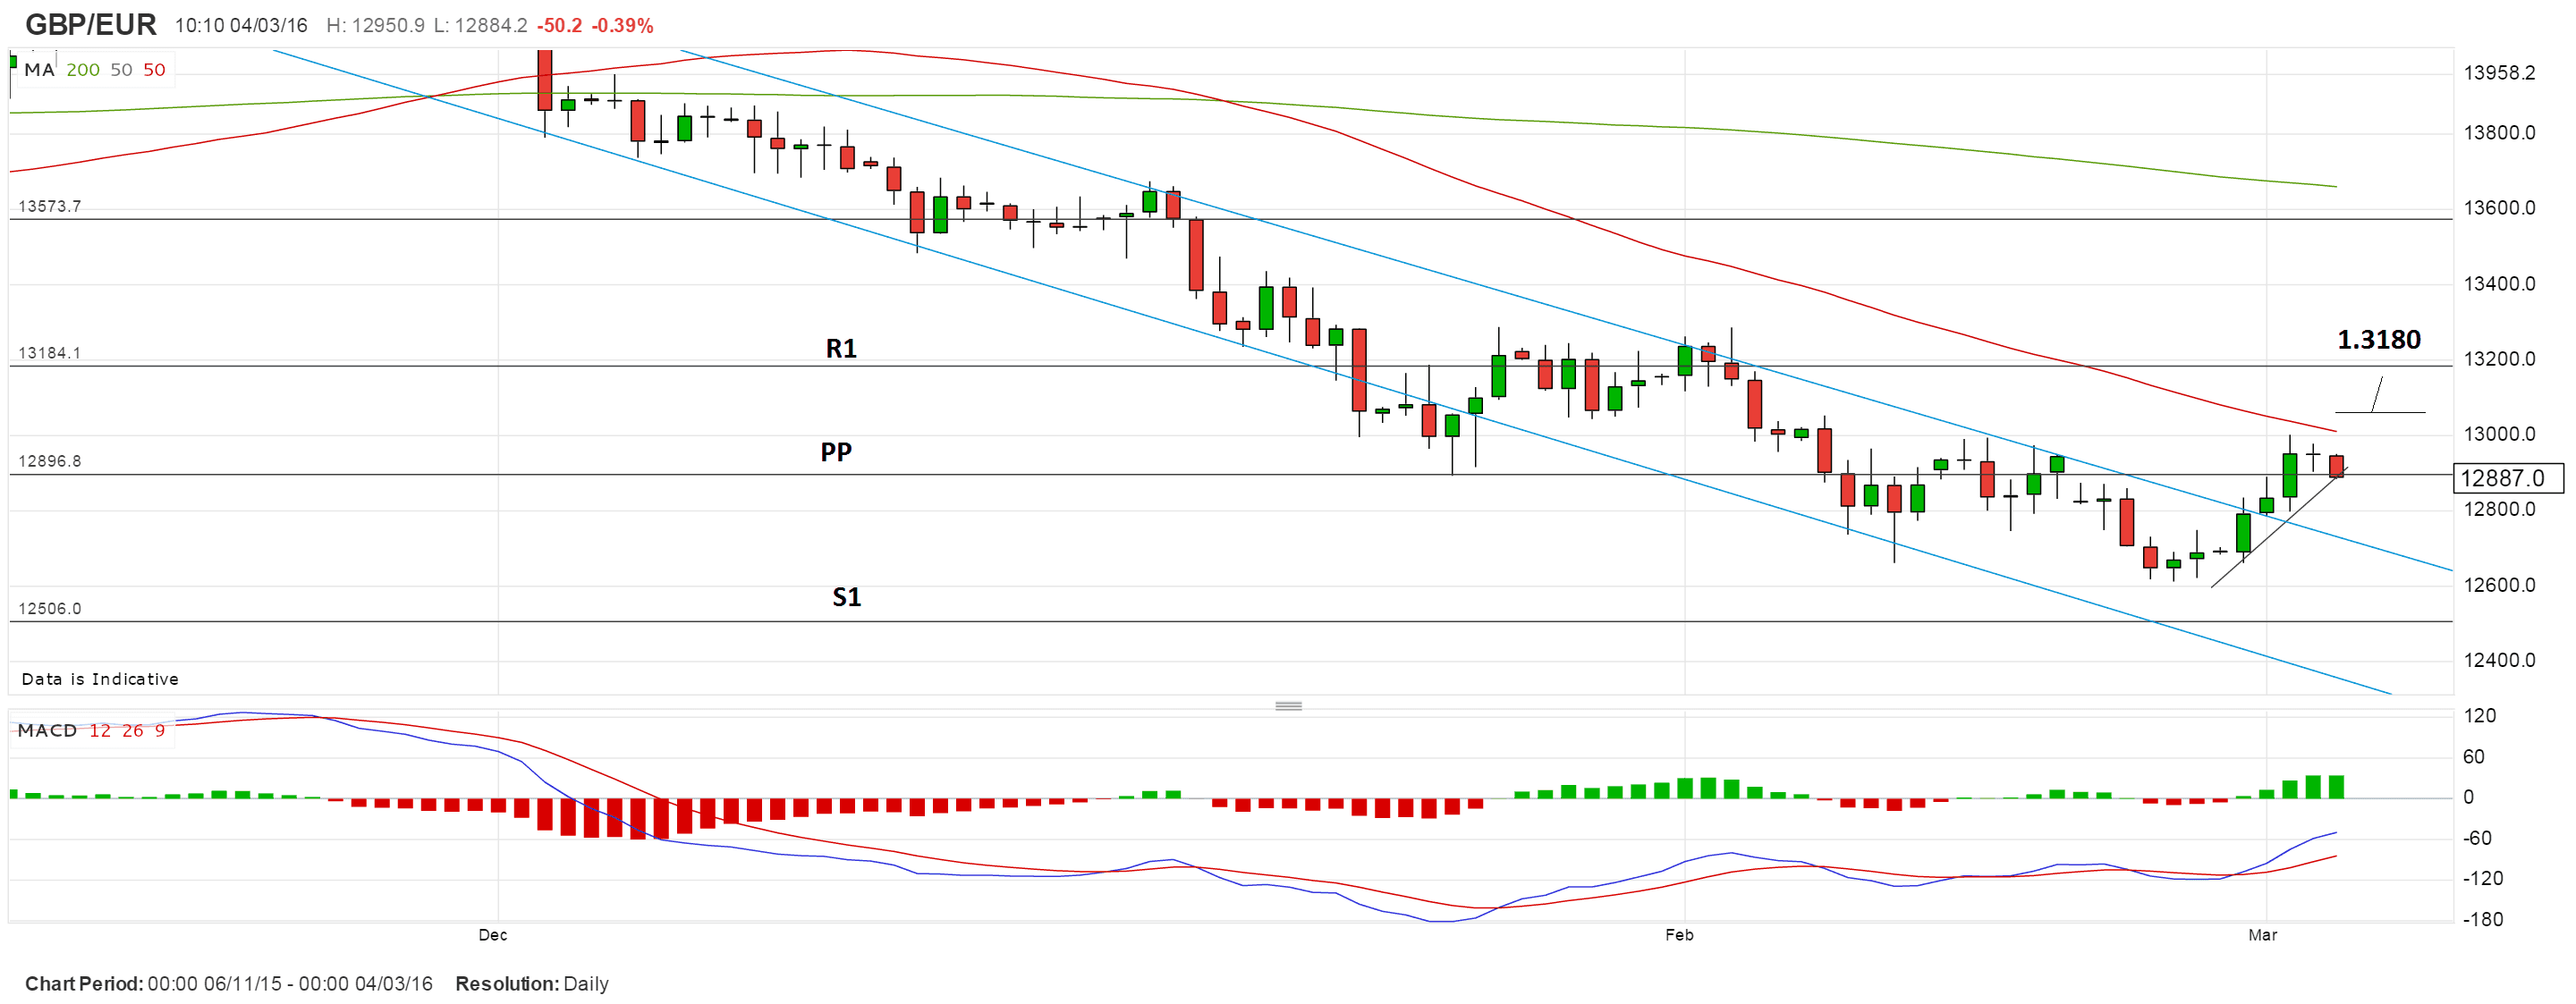This screenshot has height=1004, width=2576.
Task: Click the 1.3180 target annotation
Action: coord(2378,340)
